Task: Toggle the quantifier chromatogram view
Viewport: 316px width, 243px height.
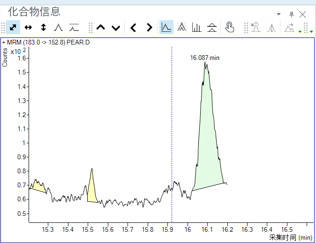Action: point(166,27)
